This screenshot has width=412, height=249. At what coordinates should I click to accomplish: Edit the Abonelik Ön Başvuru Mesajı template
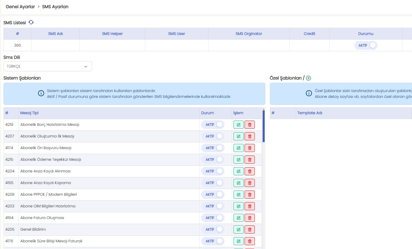238,148
